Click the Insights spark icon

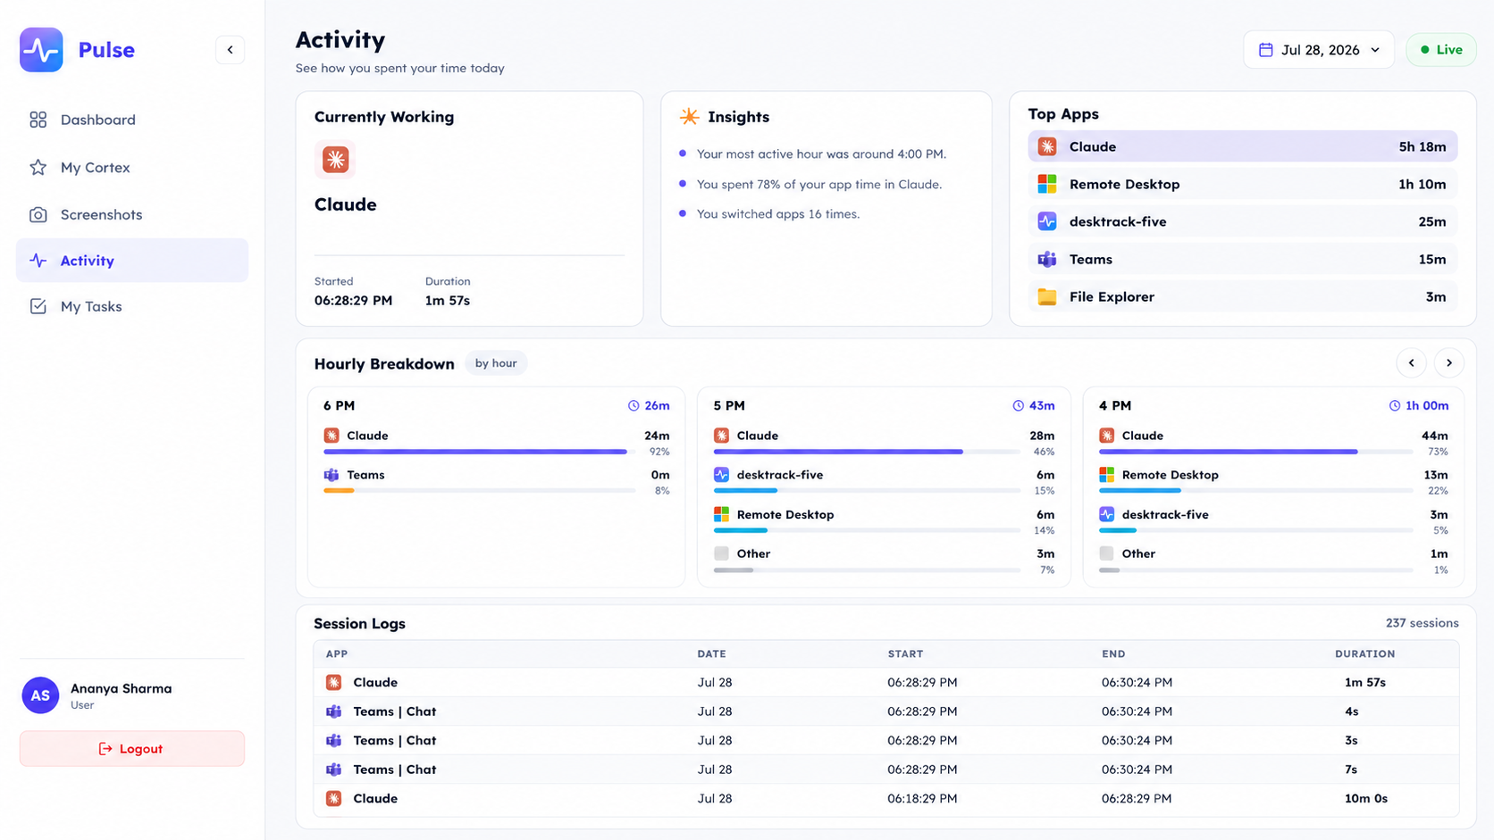click(x=689, y=117)
